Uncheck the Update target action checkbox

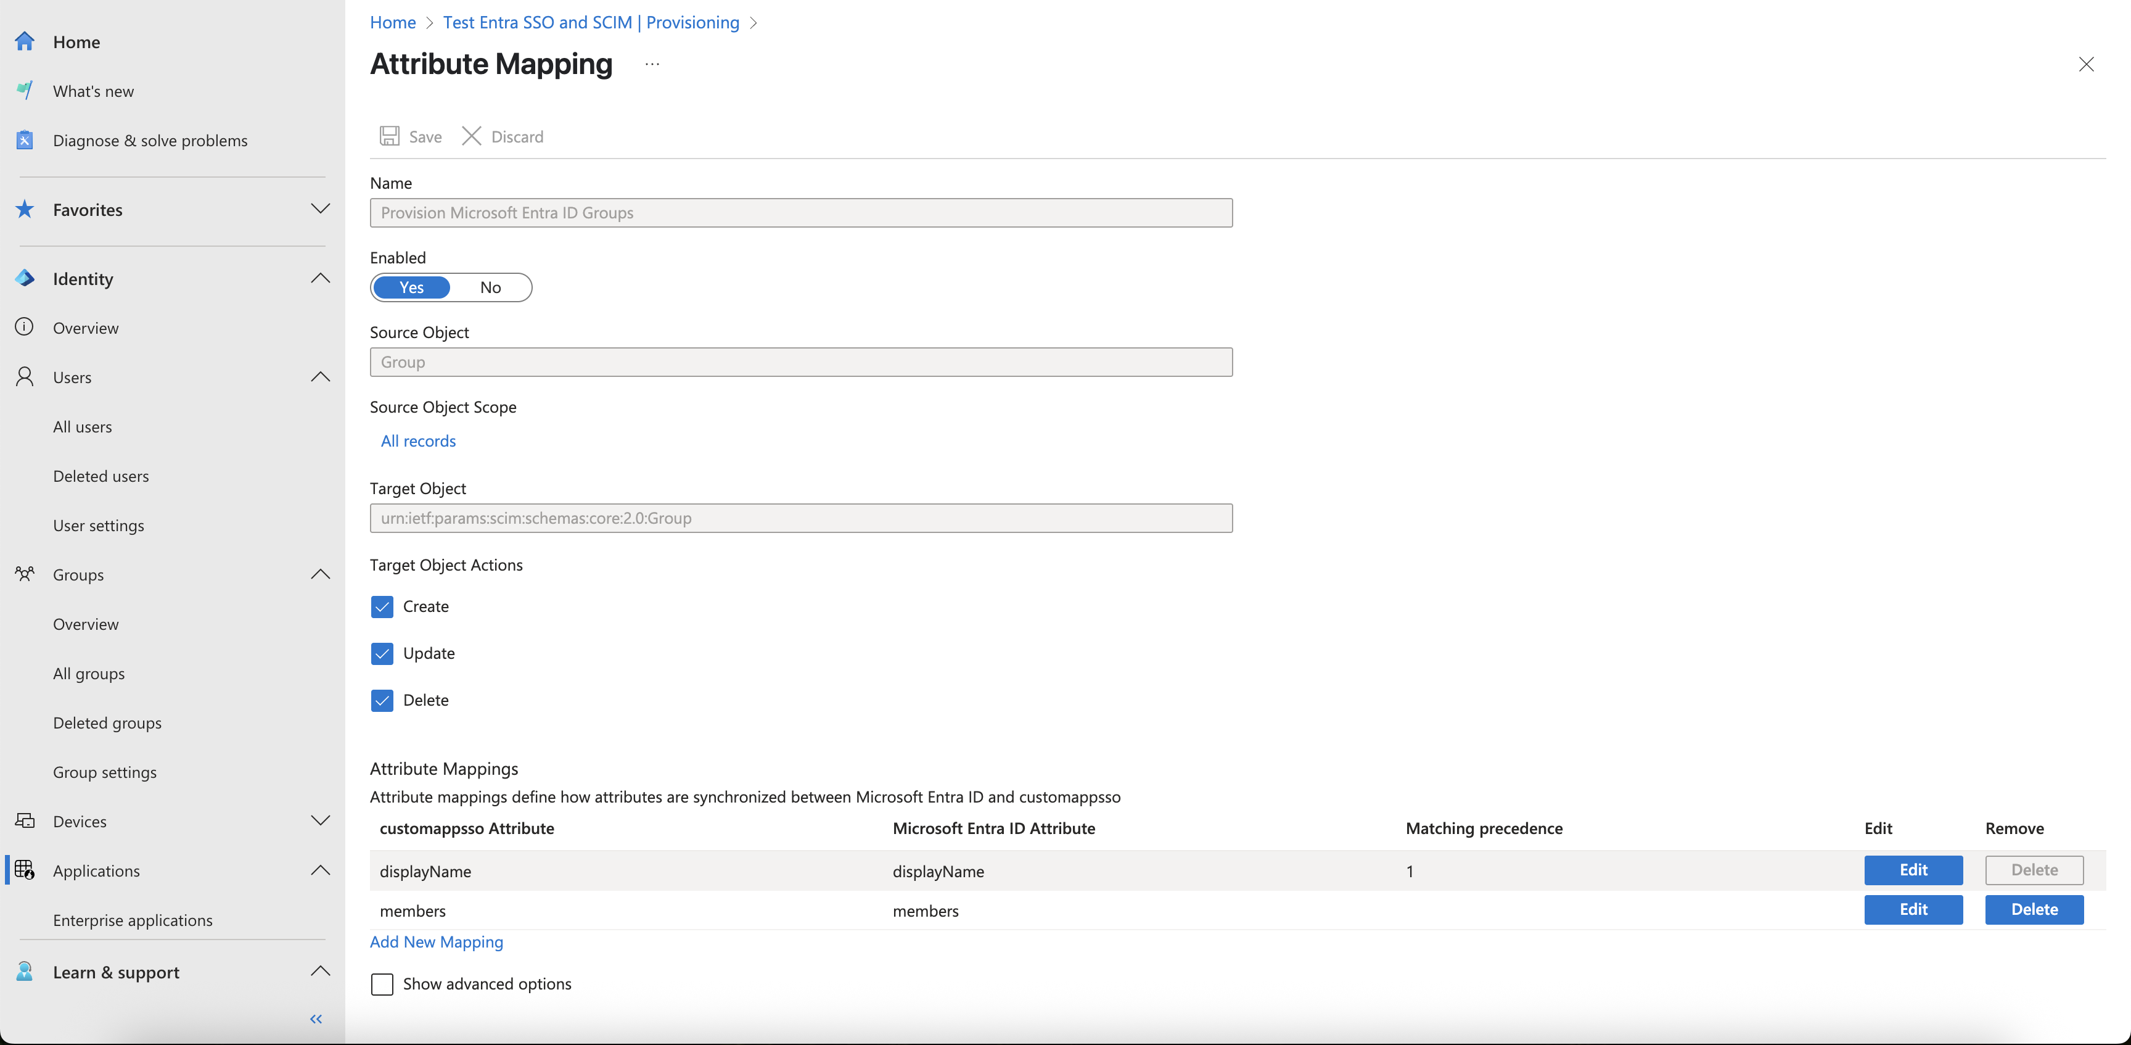(382, 654)
